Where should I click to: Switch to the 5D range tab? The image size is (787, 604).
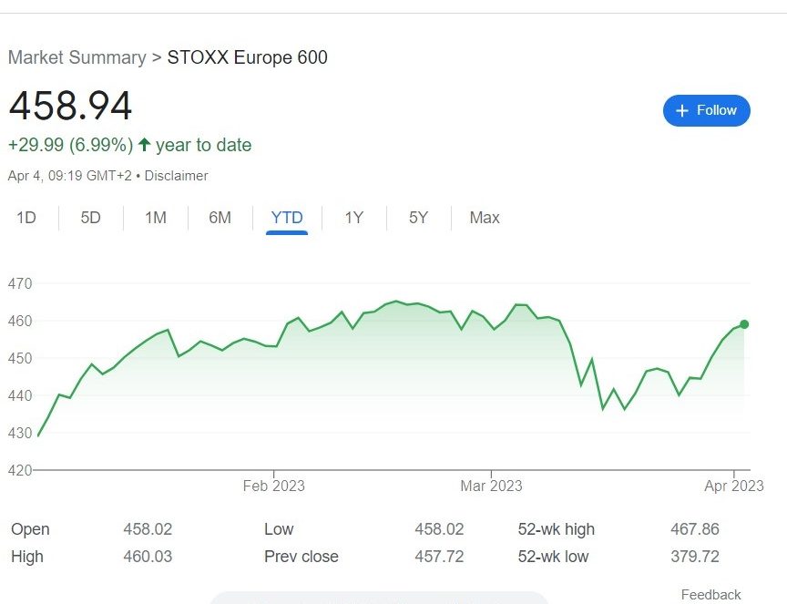tap(91, 218)
